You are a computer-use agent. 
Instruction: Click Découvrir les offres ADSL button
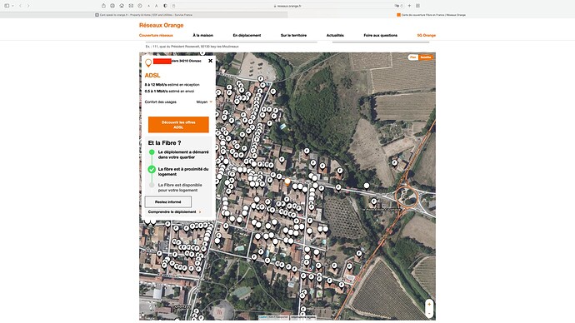click(178, 125)
